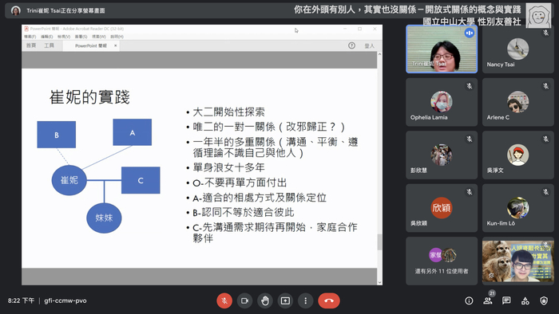The height and width of the screenshot is (314, 559).
Task: Open 編輯(E) menu in Acrobat Reader
Action: 46,37
